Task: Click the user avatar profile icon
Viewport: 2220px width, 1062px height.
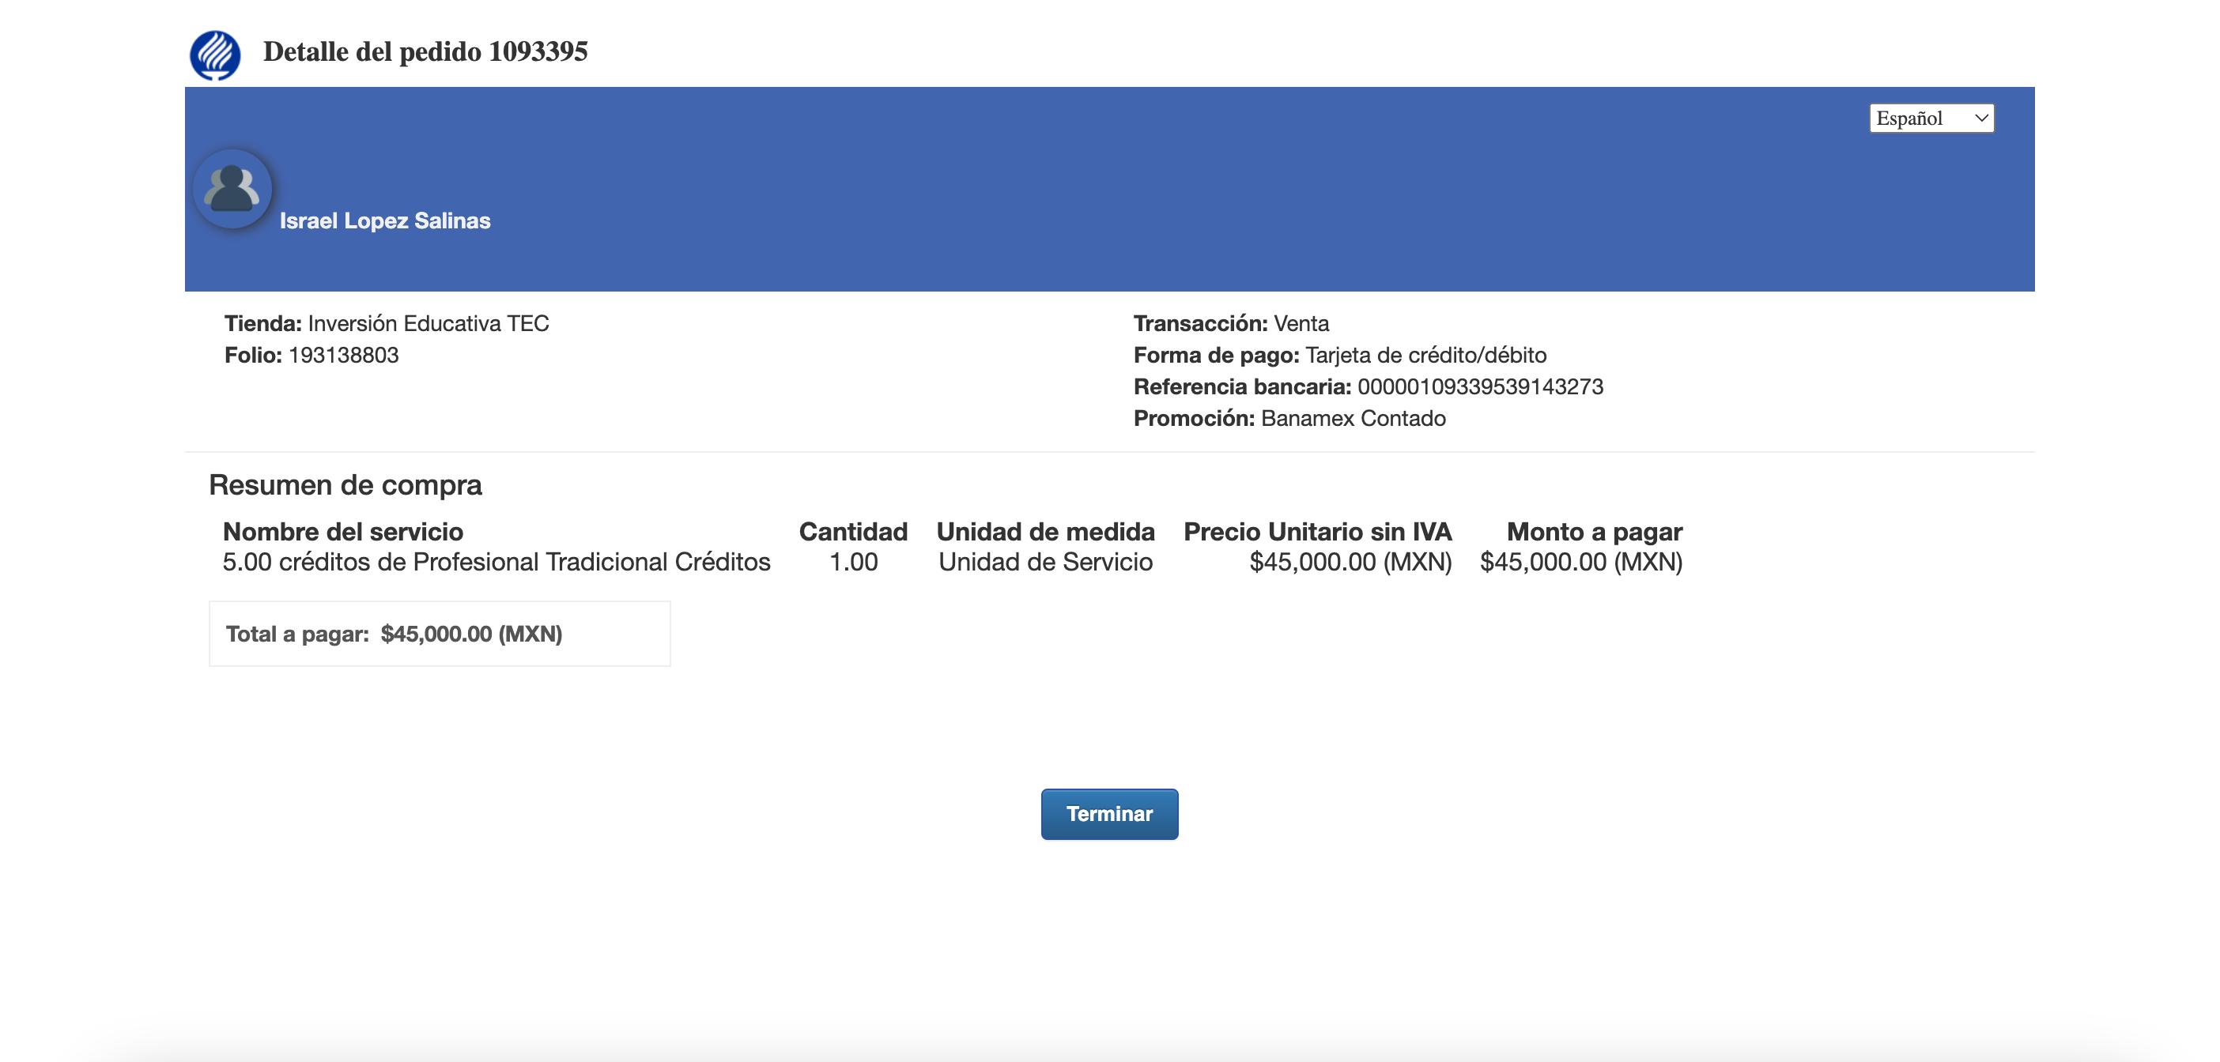Action: [232, 189]
